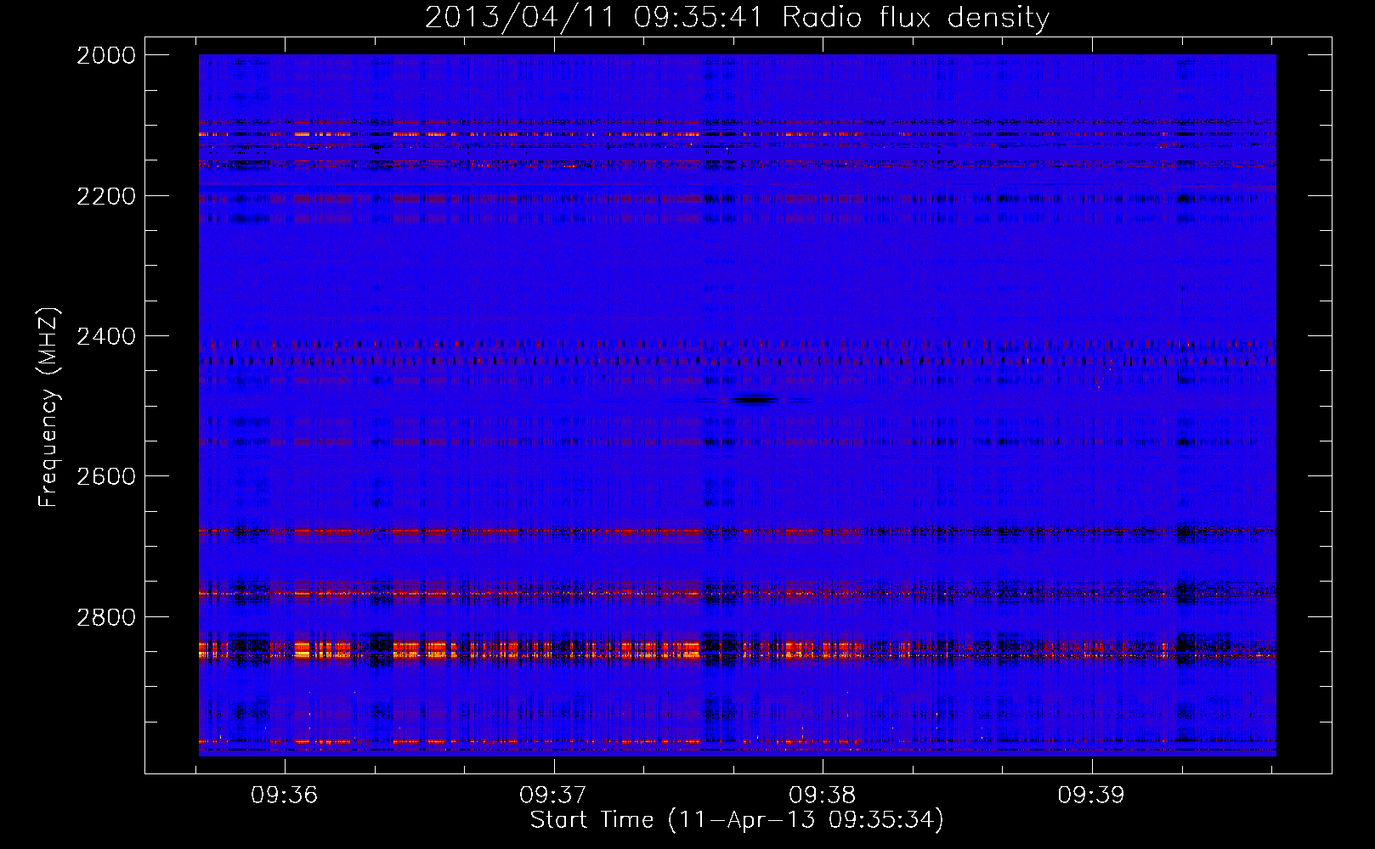Click the 09:39 time axis label
Screen dimensions: 1375x849
[x=1091, y=795]
